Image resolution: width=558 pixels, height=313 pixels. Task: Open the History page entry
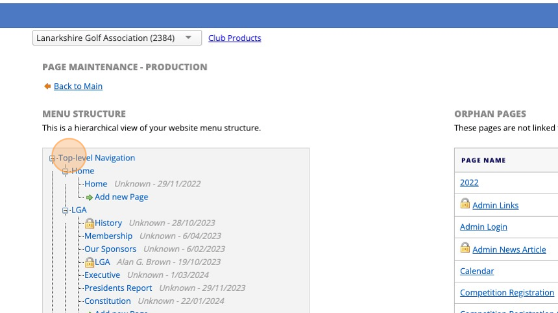(108, 223)
